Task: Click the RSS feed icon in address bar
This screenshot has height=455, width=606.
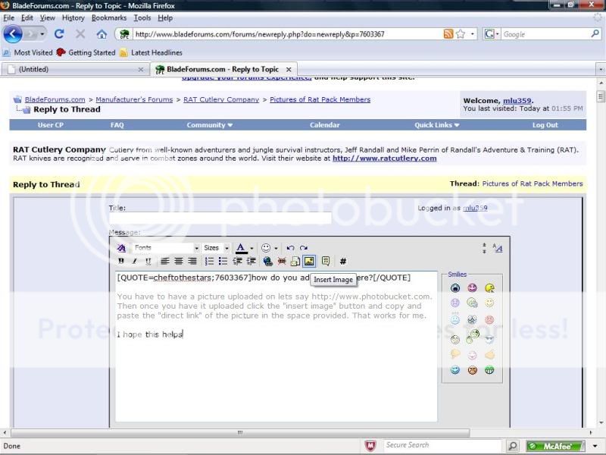Action: pos(448,33)
